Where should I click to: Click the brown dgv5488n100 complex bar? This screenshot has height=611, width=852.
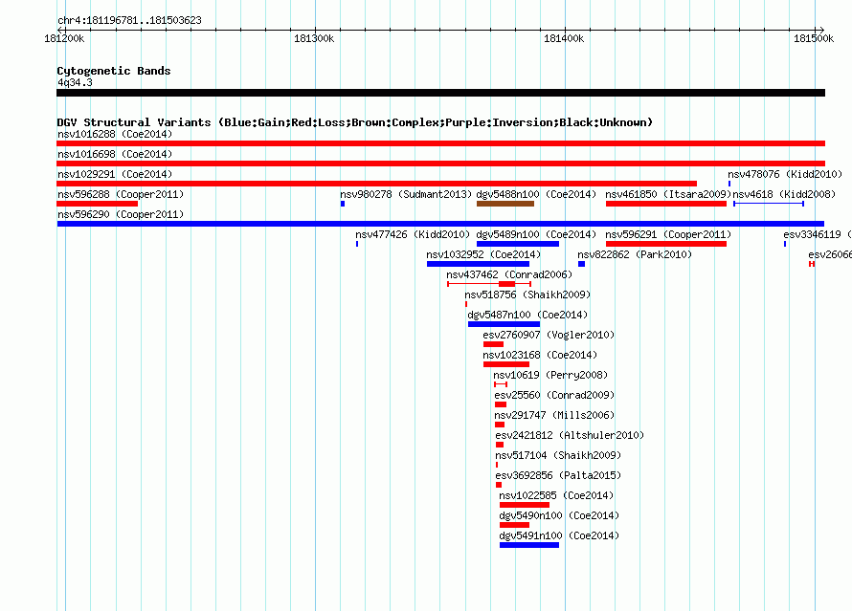[x=505, y=204]
